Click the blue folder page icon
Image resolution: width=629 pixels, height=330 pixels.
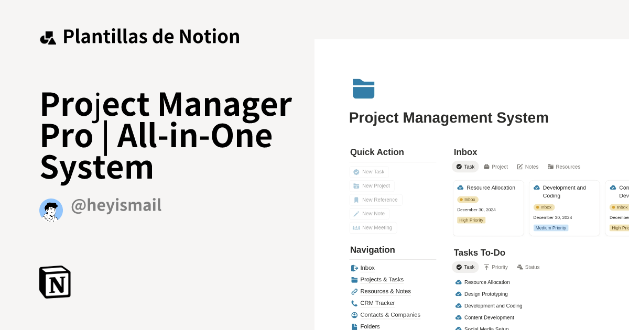point(363,89)
